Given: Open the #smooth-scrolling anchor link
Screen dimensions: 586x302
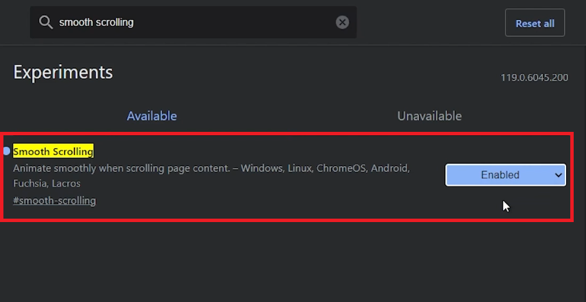Looking at the screenshot, I should point(55,201).
